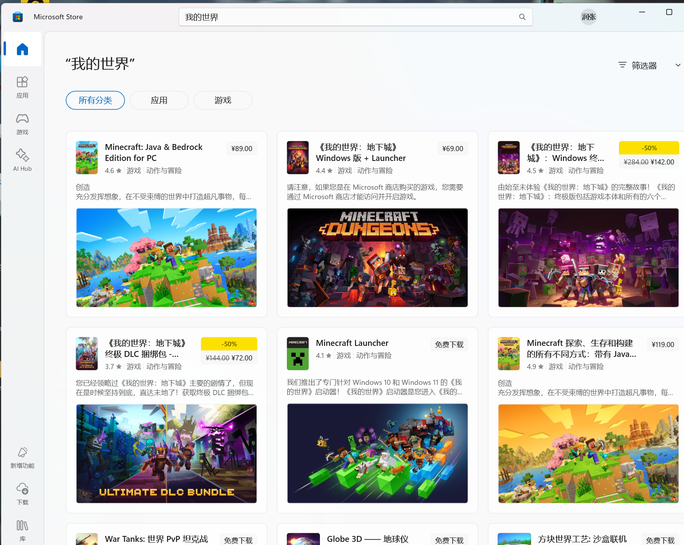Click Minecraft Java & Bedrock Edition app icon
This screenshot has width=684, height=545.
coord(87,157)
